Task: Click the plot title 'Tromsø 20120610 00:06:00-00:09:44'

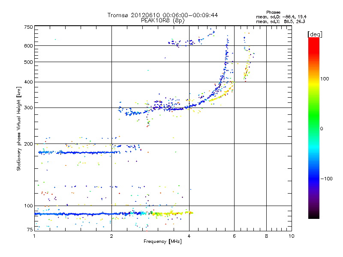Action: click(162, 15)
